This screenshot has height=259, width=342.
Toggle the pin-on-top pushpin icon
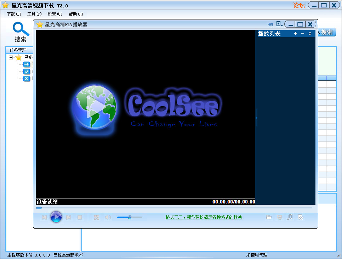[271, 24]
